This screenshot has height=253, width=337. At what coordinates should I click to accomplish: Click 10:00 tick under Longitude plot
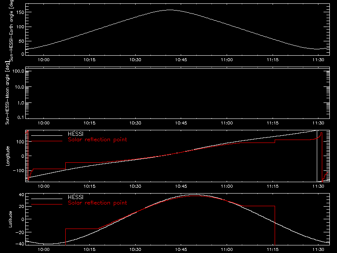44,186
